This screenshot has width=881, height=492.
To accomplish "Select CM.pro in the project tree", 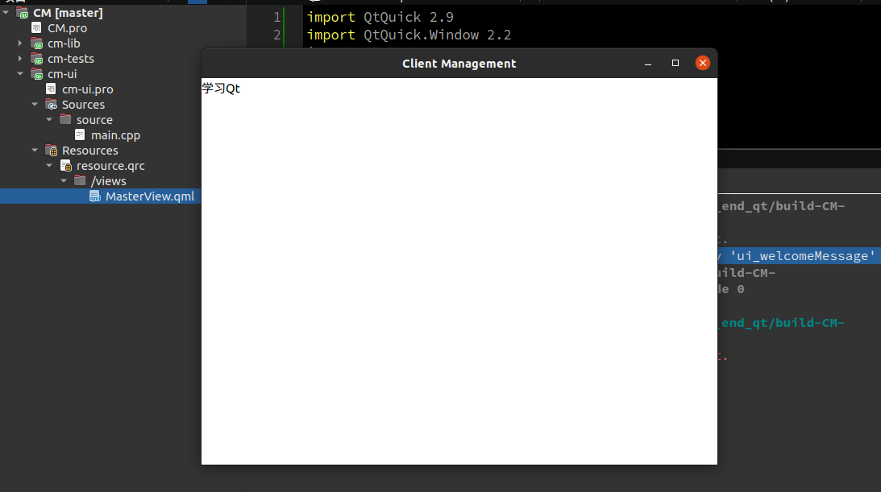I will coord(68,28).
